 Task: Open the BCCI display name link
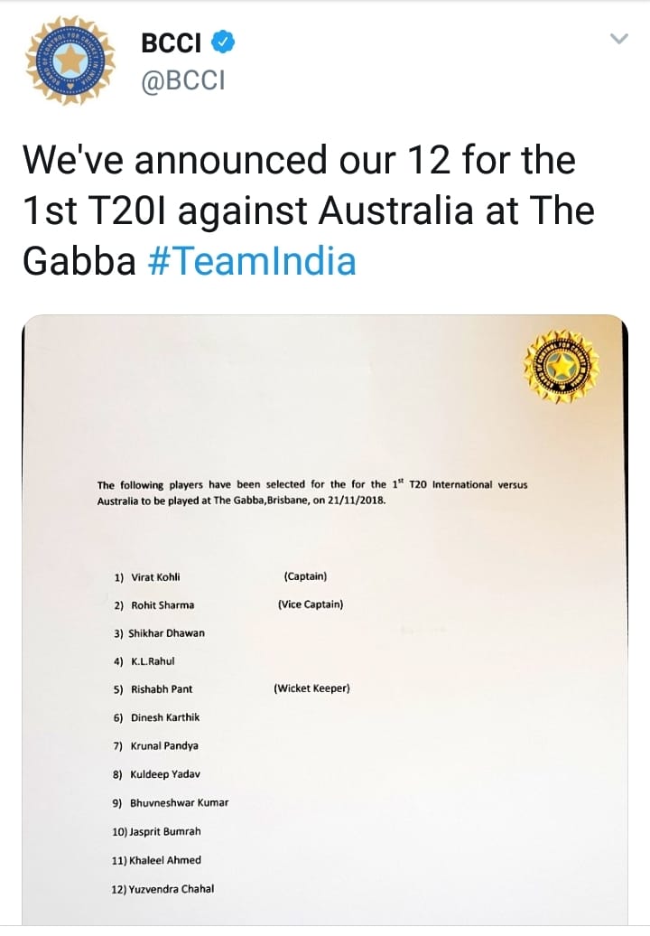172,42
